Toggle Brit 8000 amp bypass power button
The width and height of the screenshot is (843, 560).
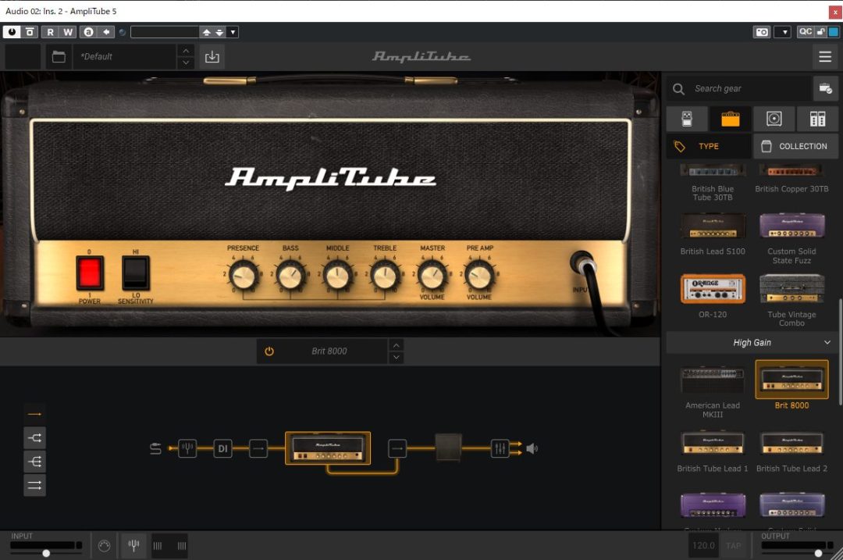(x=269, y=351)
